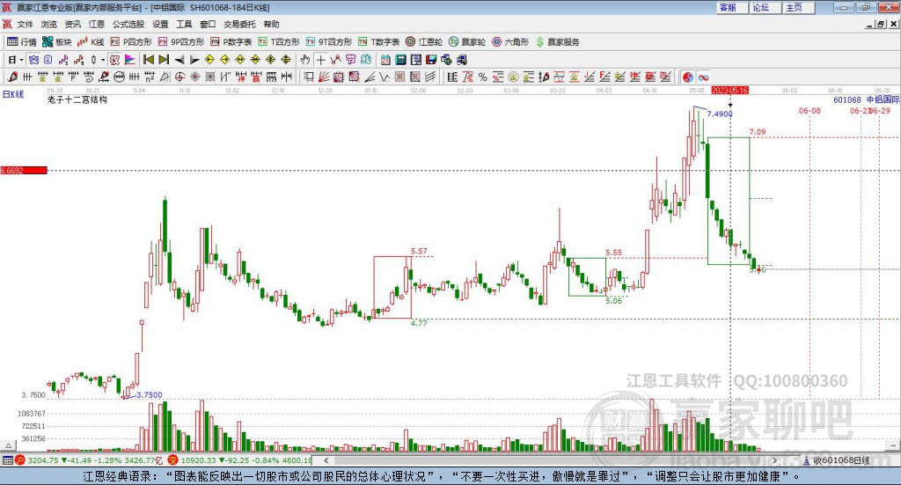Toggle the pink flag indicator button
Screen dimensions: 901x485
tap(130, 60)
